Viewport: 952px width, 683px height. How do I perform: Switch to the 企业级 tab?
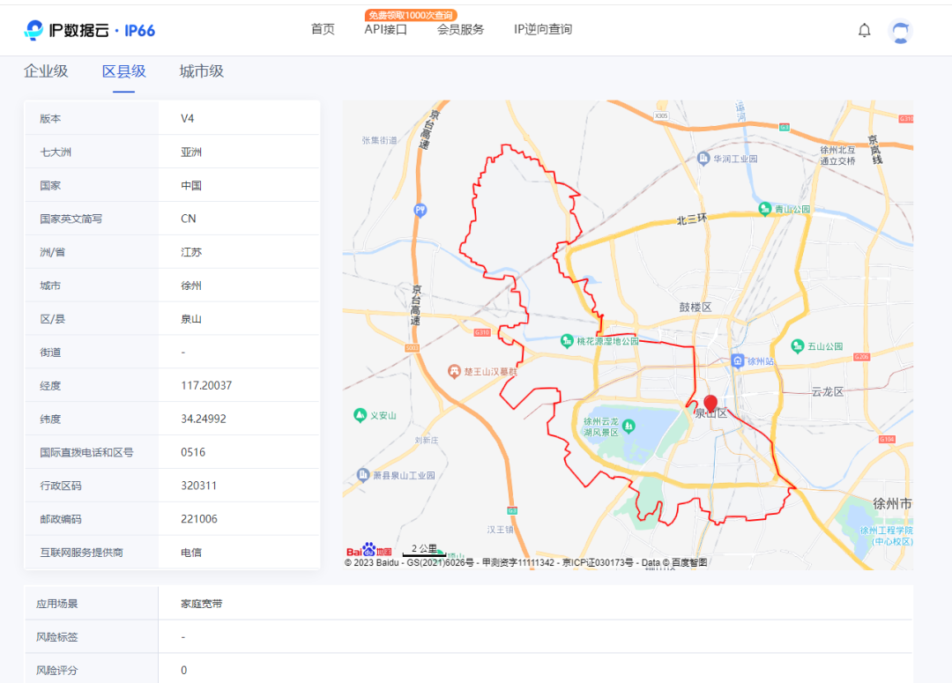(46, 71)
